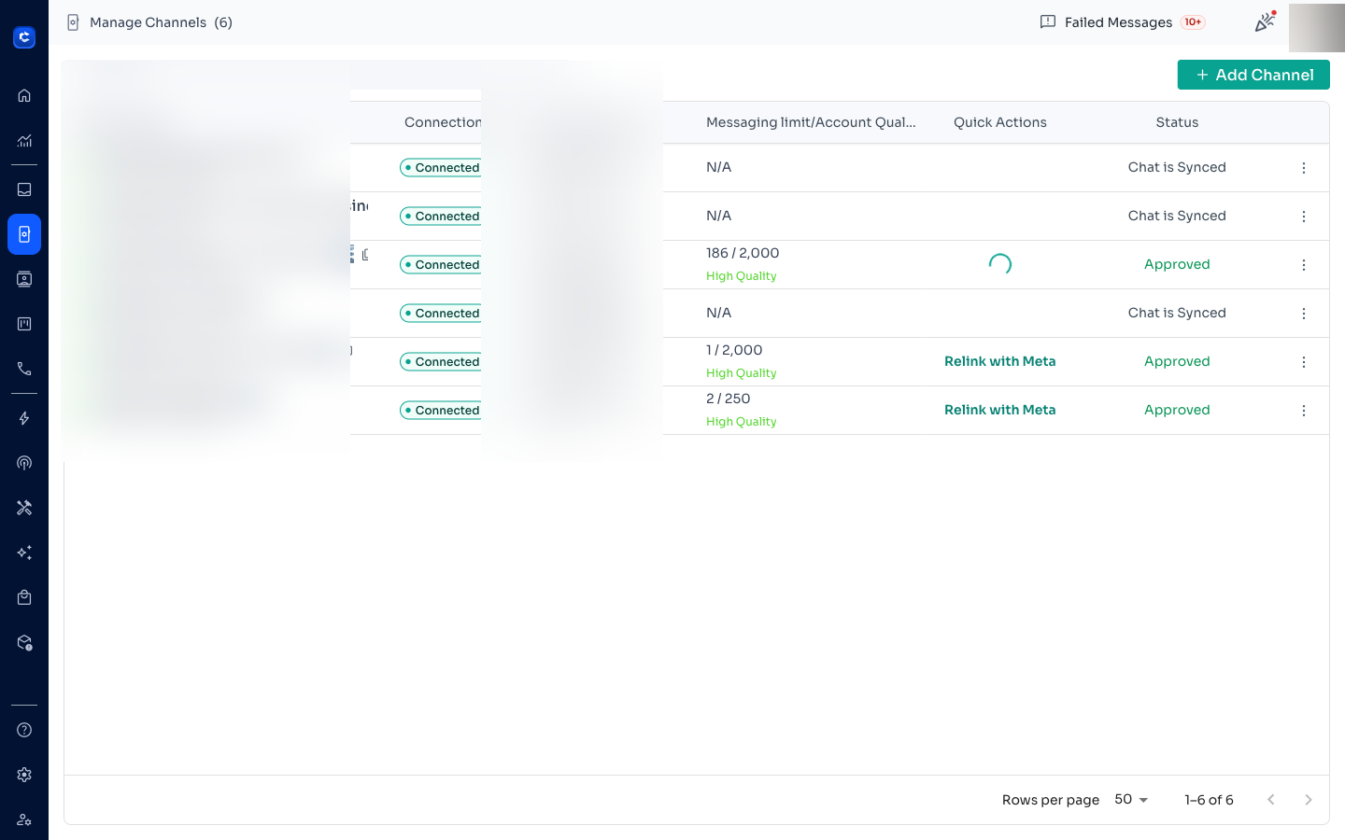Open the phone calls icon in sidebar
This screenshot has height=840, width=1345.
tap(24, 369)
